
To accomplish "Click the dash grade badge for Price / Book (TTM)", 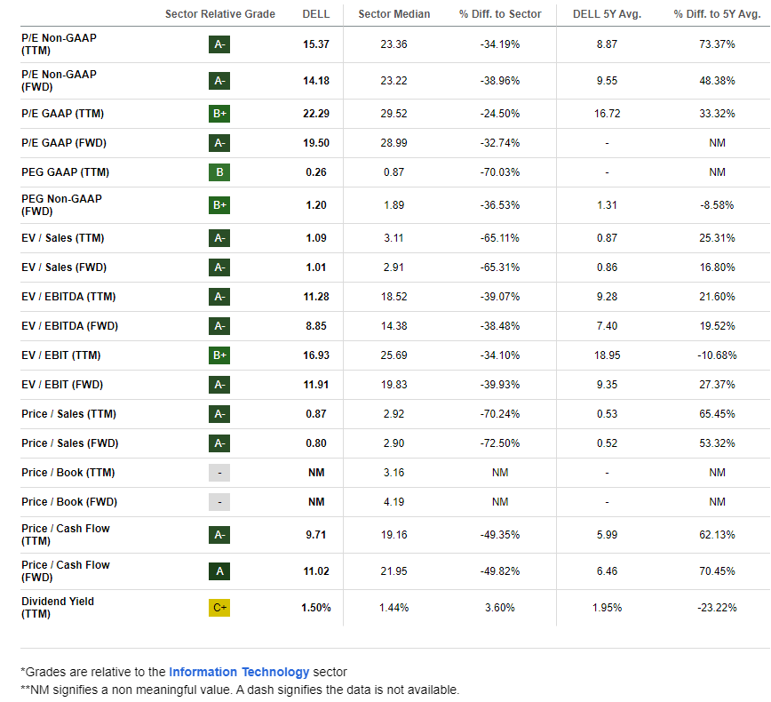I will (219, 473).
